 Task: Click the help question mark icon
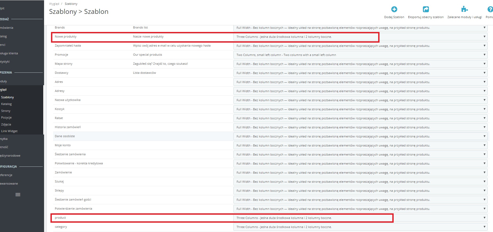click(x=490, y=9)
